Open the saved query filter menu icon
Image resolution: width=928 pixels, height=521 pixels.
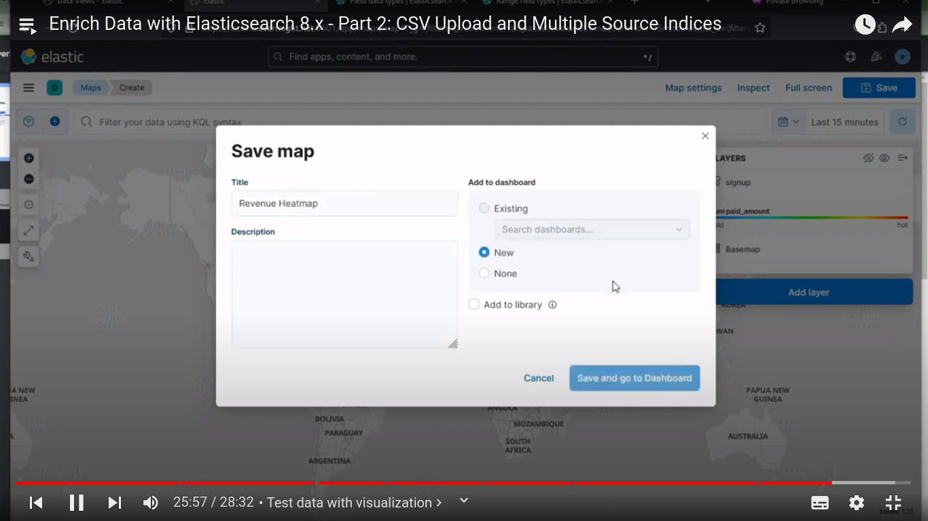[29, 121]
